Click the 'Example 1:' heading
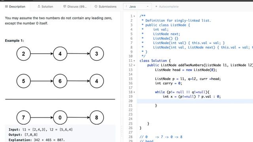This screenshot has height=142, width=253. 14,41
